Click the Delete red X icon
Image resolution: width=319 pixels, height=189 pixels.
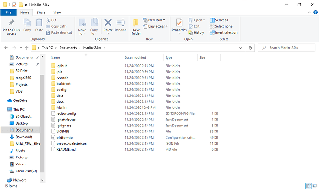[x=108, y=22]
